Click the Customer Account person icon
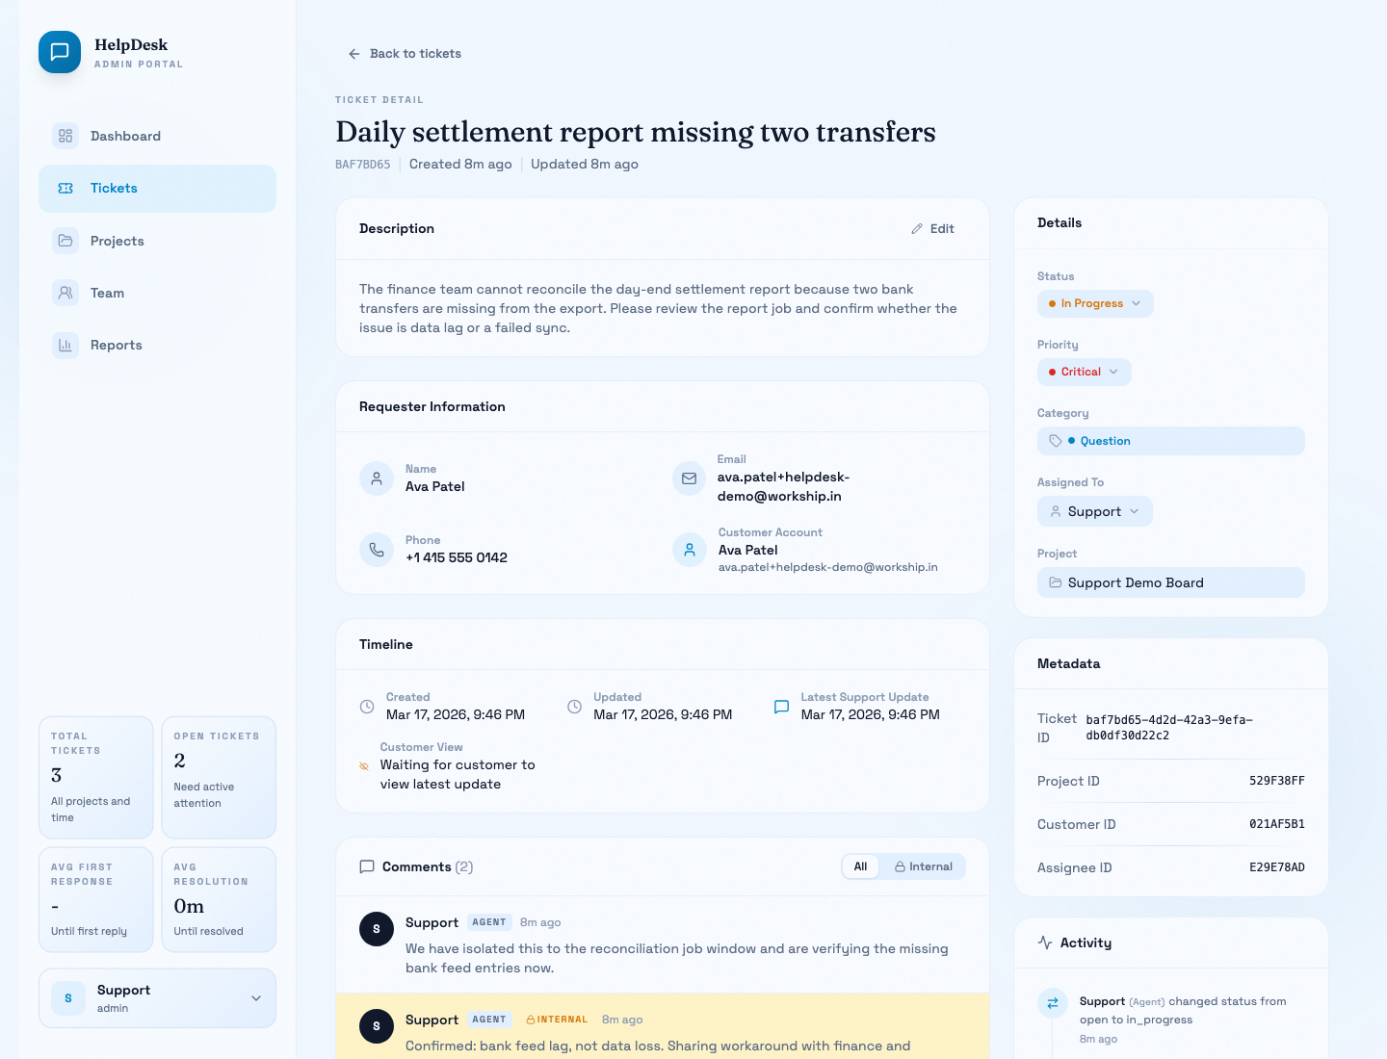This screenshot has width=1387, height=1059. [x=689, y=550]
